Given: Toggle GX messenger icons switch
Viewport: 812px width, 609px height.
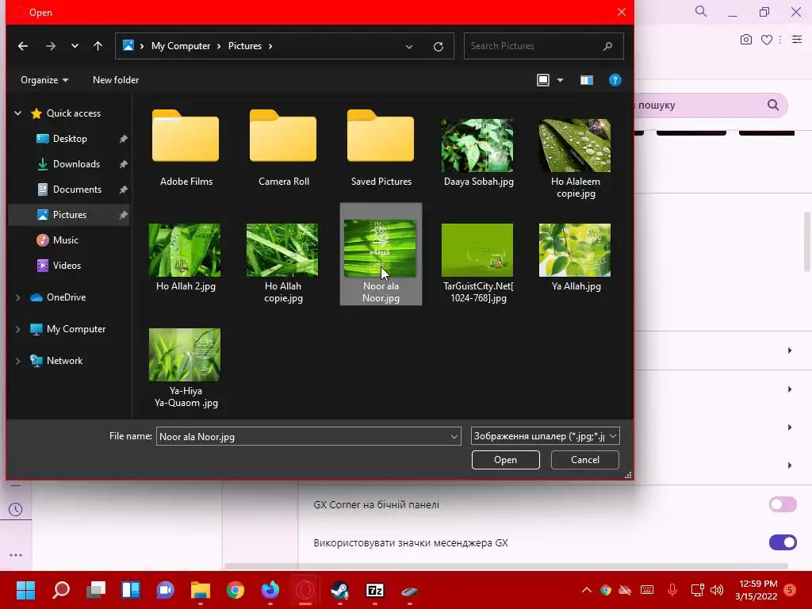Looking at the screenshot, I should coord(783,542).
